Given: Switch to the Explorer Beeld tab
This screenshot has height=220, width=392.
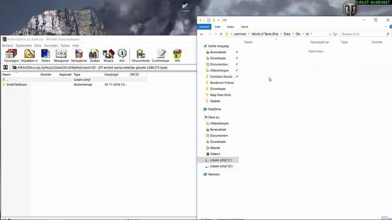Looking at the screenshot, I should point(244,27).
